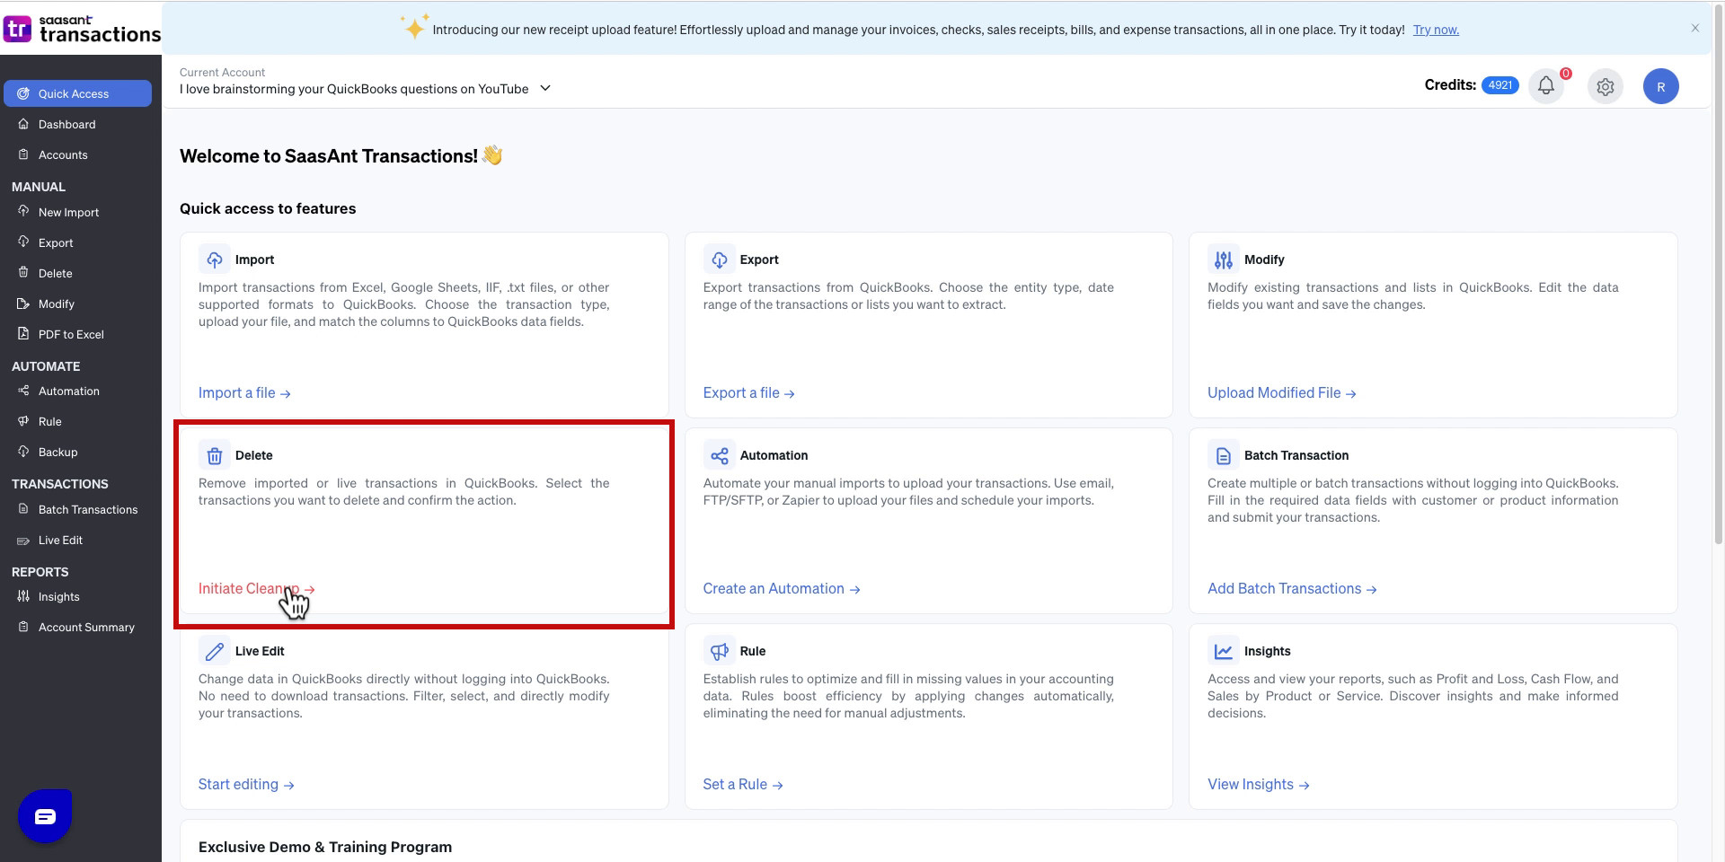1725x862 pixels.
Task: Click Import a file link
Action: [244, 392]
